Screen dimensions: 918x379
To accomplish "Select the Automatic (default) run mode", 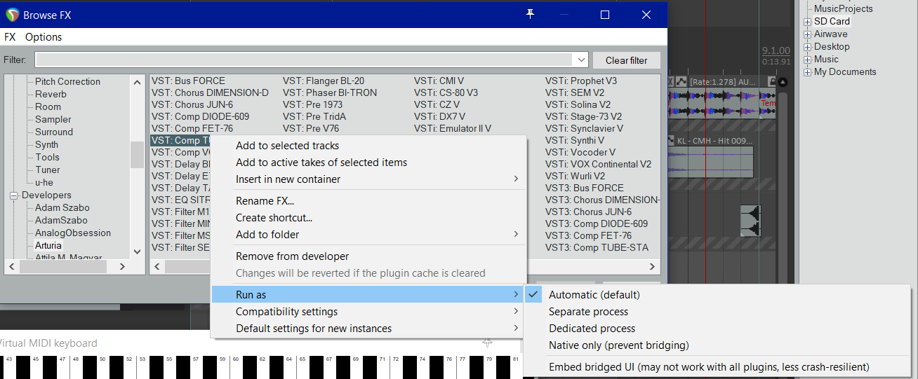I will coord(594,295).
